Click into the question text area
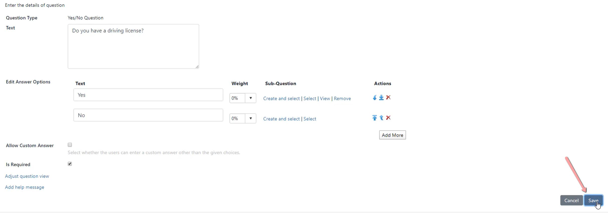608x213 pixels. pos(133,46)
